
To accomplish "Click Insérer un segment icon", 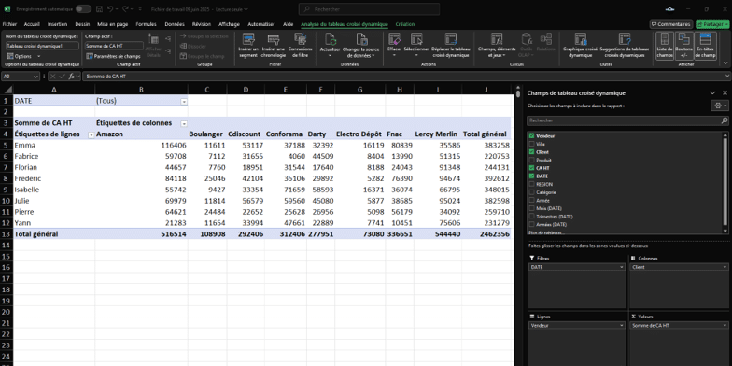I will pyautogui.click(x=248, y=39).
